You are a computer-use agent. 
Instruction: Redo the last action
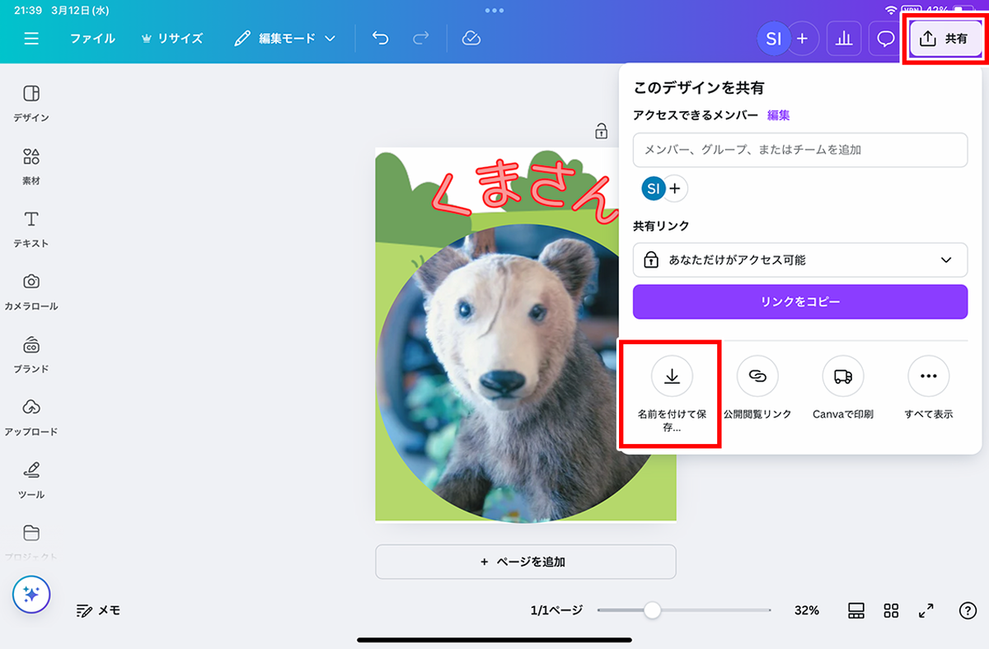(x=420, y=39)
